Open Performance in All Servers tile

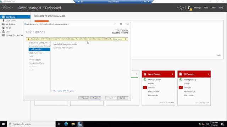coord(189,91)
